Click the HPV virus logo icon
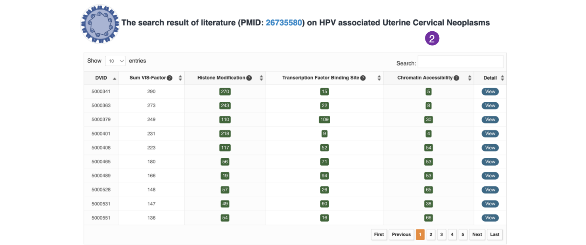 [100, 24]
